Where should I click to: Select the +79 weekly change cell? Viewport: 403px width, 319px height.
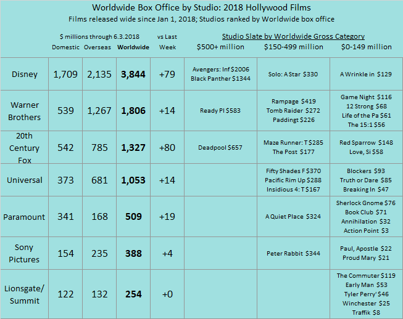pyautogui.click(x=167, y=74)
